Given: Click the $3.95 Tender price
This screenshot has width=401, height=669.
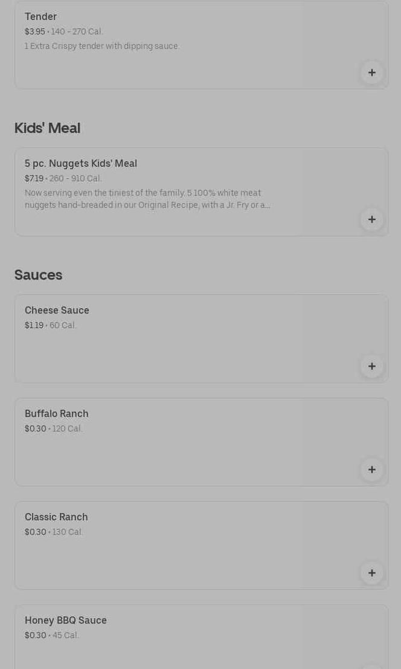Looking at the screenshot, I should (34, 32).
